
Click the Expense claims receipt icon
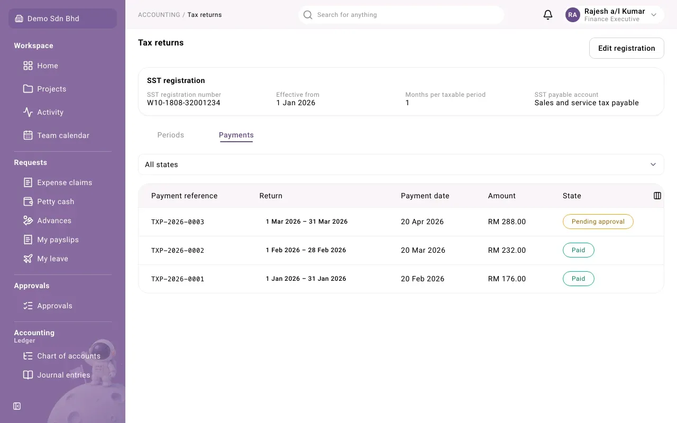tap(28, 182)
